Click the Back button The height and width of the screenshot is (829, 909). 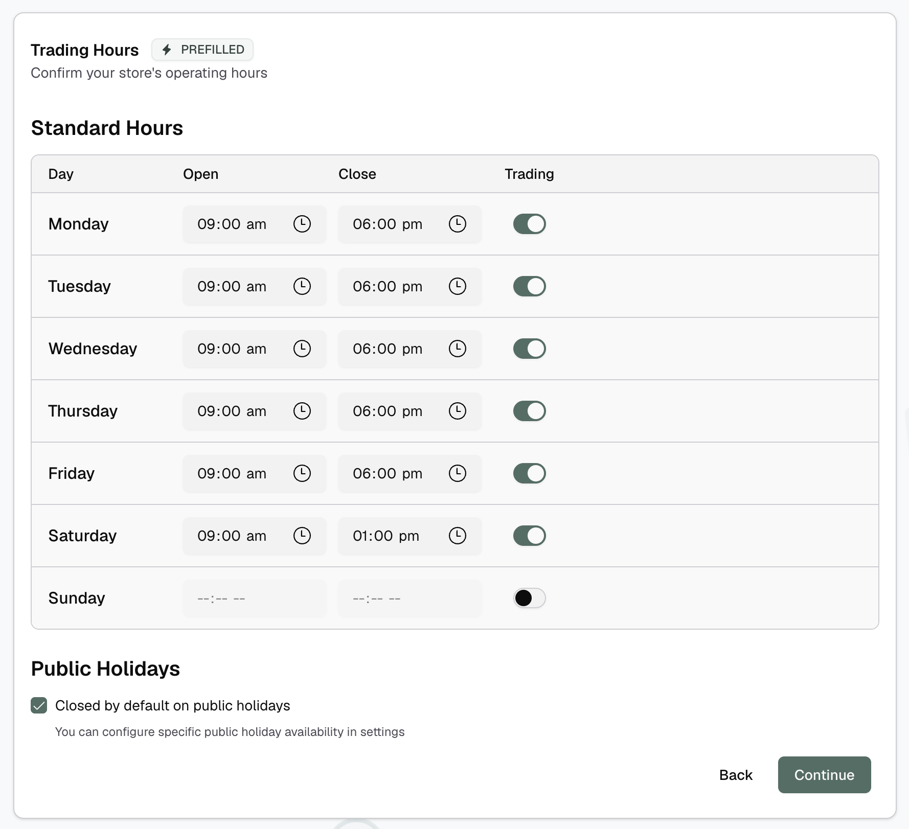coord(736,775)
